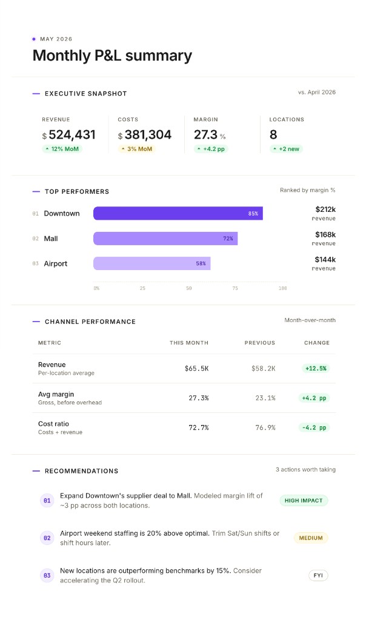Click the MEDIUM priority tag
The height and width of the screenshot is (620, 366).
click(311, 538)
